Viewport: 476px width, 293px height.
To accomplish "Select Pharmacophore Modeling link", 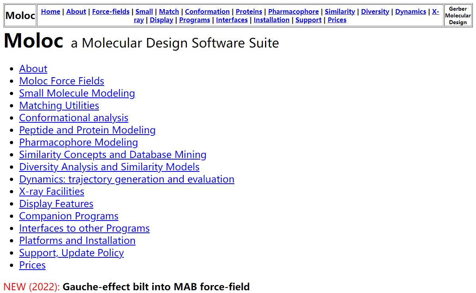I will pos(79,143).
